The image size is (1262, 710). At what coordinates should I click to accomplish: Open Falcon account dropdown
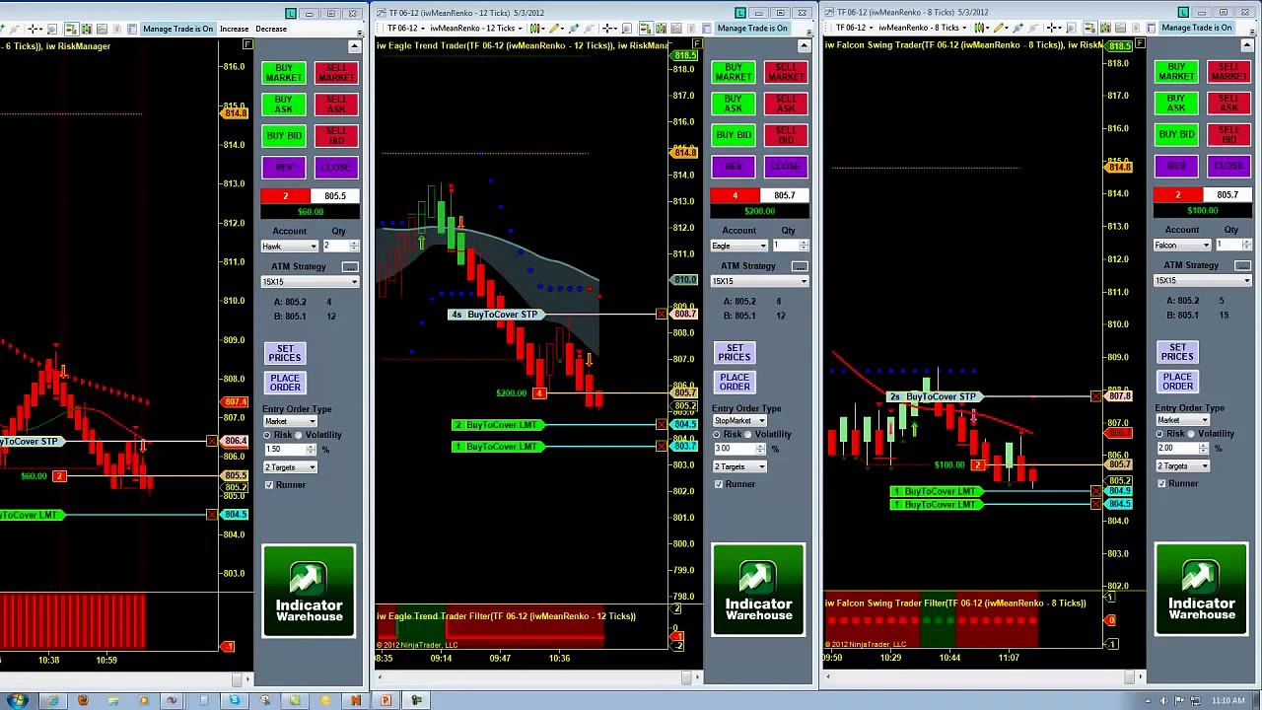(1182, 245)
